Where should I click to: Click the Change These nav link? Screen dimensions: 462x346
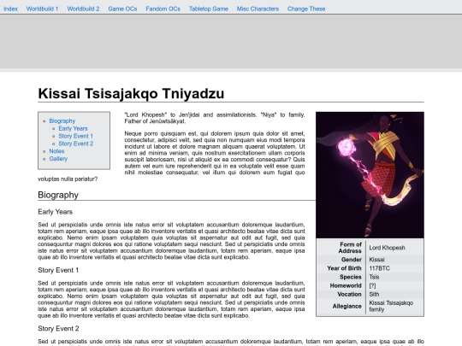306,9
